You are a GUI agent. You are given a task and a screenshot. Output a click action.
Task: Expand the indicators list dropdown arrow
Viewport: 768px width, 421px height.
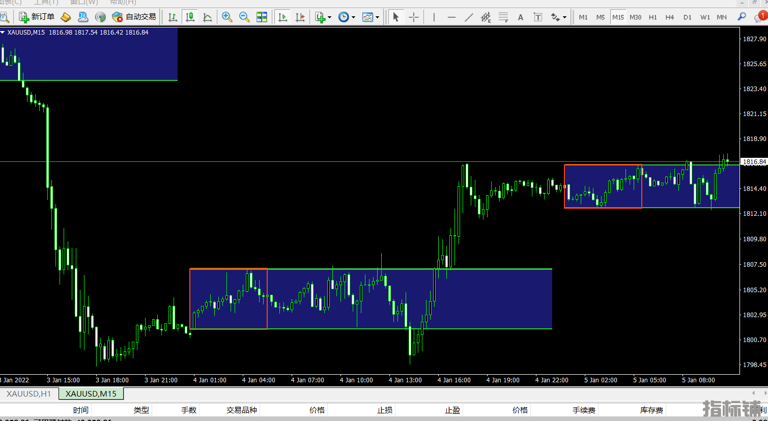tap(329, 17)
